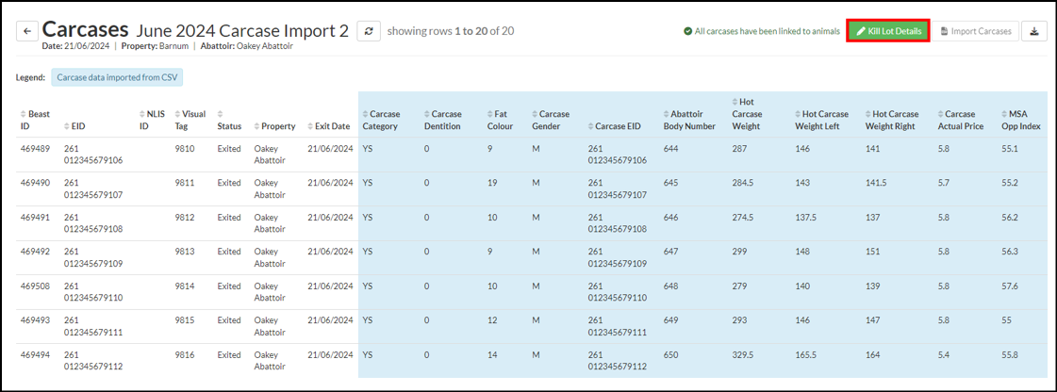Viewport: 1057px width, 392px height.
Task: Select Beast ID 469508
Action: (35, 286)
